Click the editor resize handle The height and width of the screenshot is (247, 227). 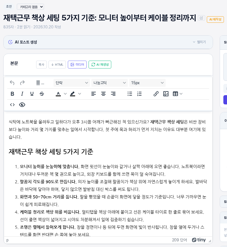[210, 241]
